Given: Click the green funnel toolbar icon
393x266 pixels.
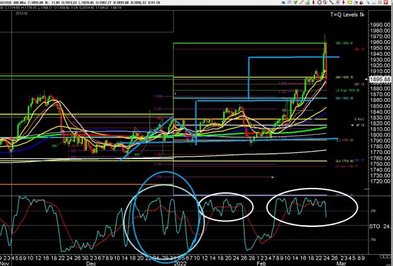Looking at the screenshot, I should [x=296, y=3].
